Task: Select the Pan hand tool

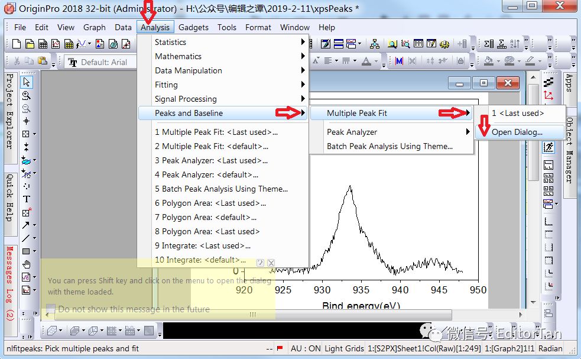Action: tap(27, 264)
